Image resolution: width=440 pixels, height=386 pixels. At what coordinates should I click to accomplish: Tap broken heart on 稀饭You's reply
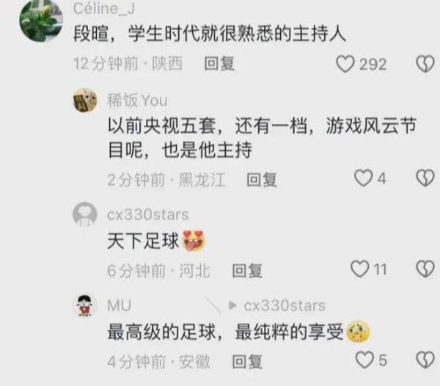[x=425, y=178]
